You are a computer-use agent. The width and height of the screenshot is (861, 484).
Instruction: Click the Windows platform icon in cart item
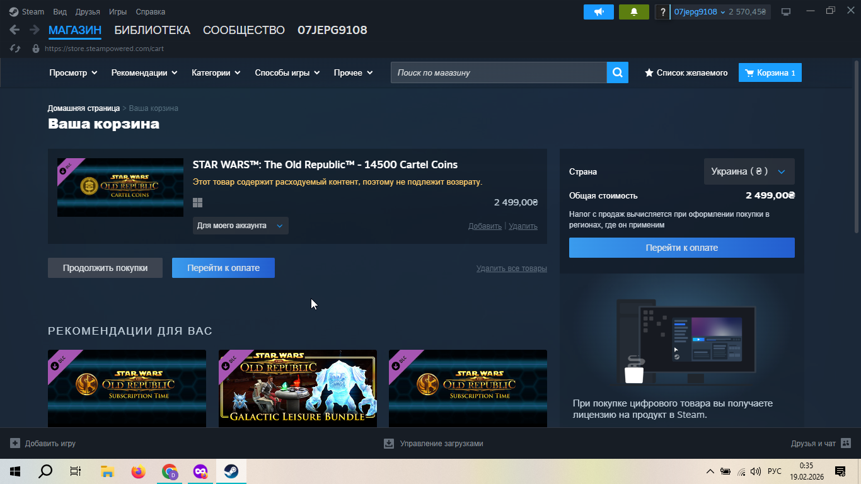pos(197,203)
